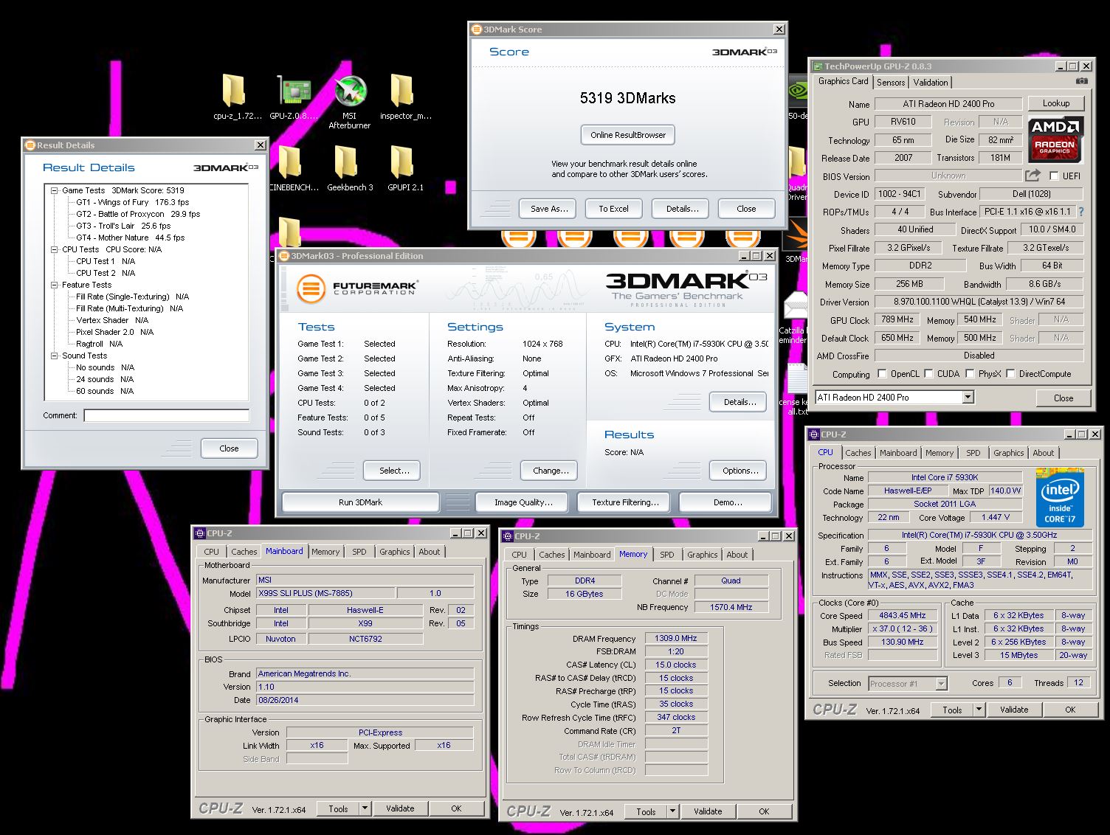Collapse the Game Tests tree node
Screen dimensions: 1110x835
[54, 190]
